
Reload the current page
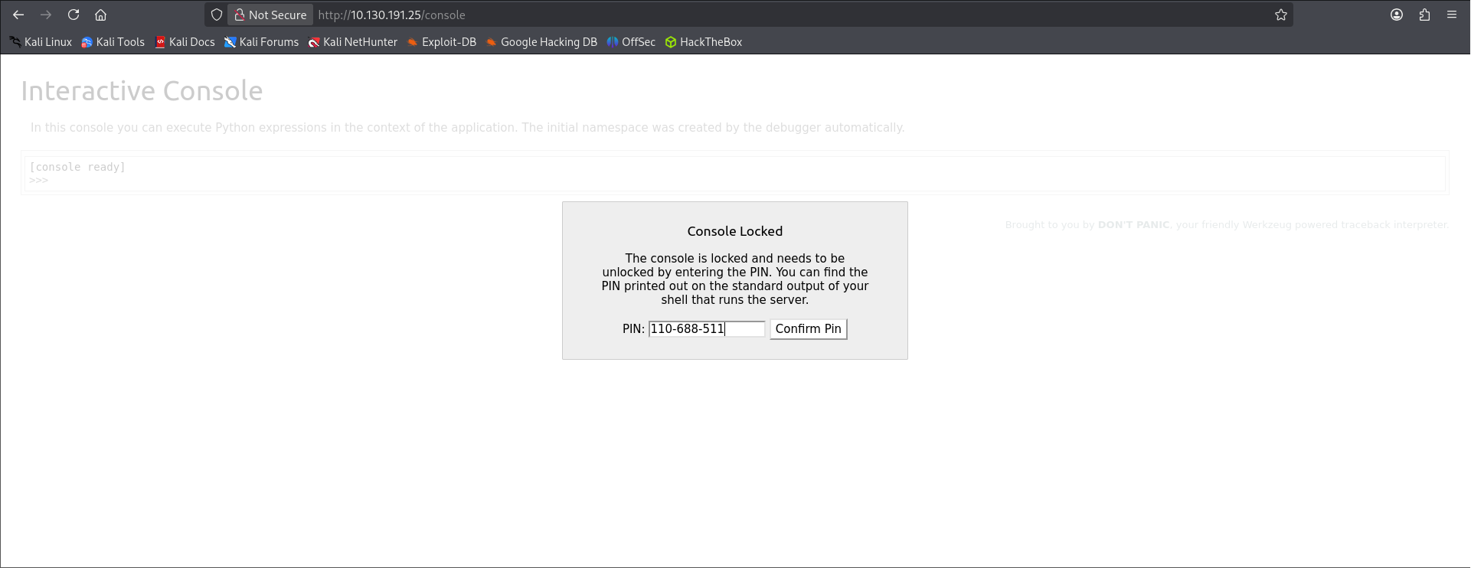(x=74, y=15)
